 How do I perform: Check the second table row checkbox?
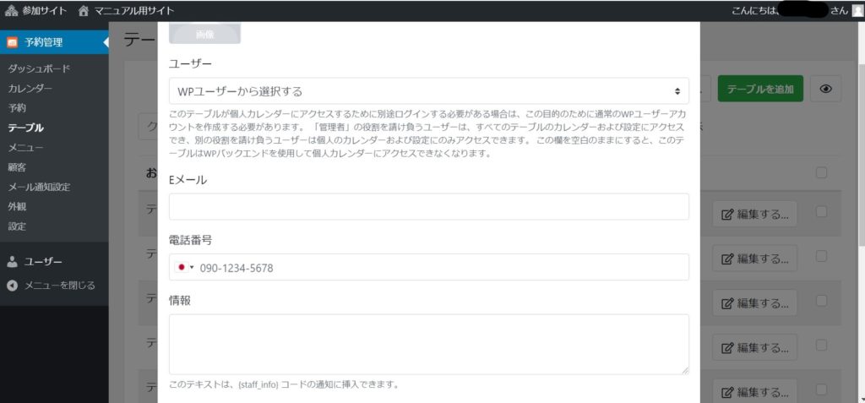pyautogui.click(x=821, y=257)
